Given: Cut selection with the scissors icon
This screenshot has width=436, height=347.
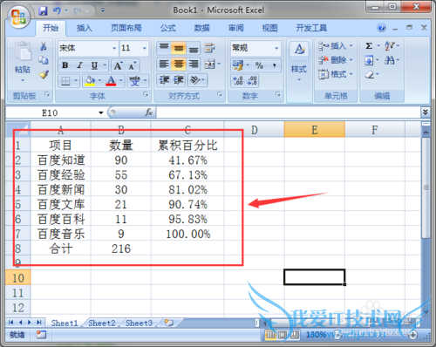Looking at the screenshot, I should (x=44, y=46).
